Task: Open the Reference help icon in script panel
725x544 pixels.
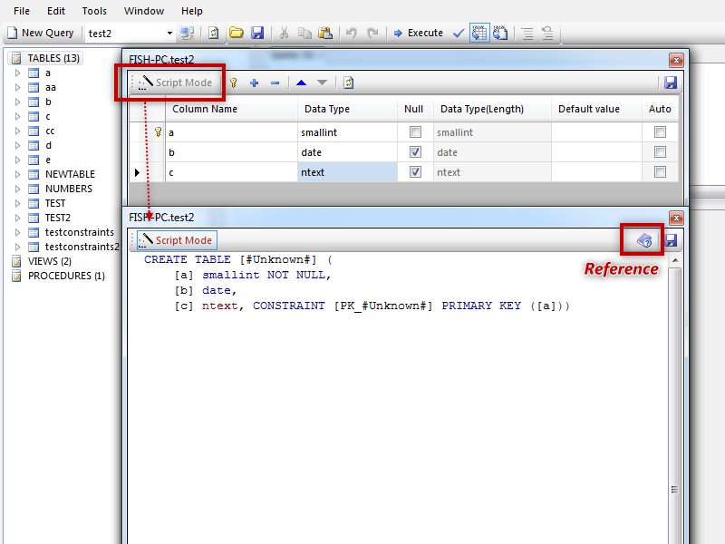Action: click(644, 240)
